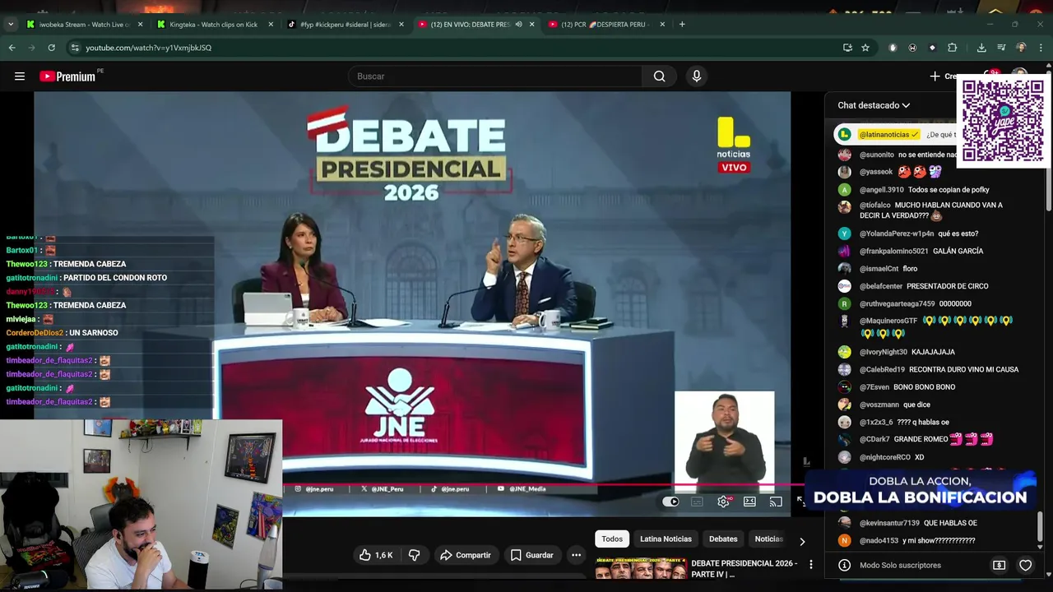This screenshot has width=1053, height=592.
Task: Click the DEBATE PRESIDENCIAL 2026 - PARTE IV title
Action: pyautogui.click(x=745, y=568)
